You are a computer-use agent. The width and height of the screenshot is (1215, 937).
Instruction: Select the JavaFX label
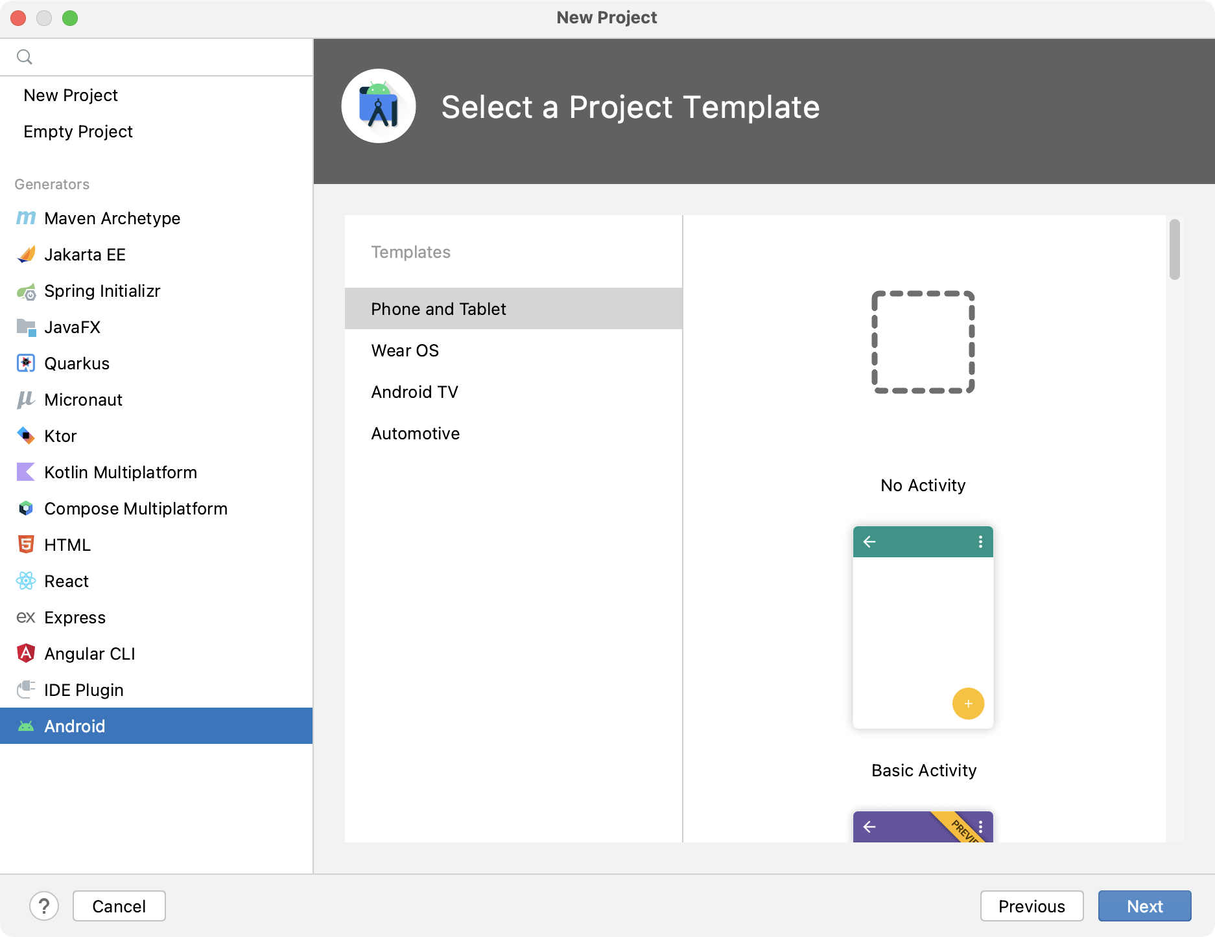(72, 327)
